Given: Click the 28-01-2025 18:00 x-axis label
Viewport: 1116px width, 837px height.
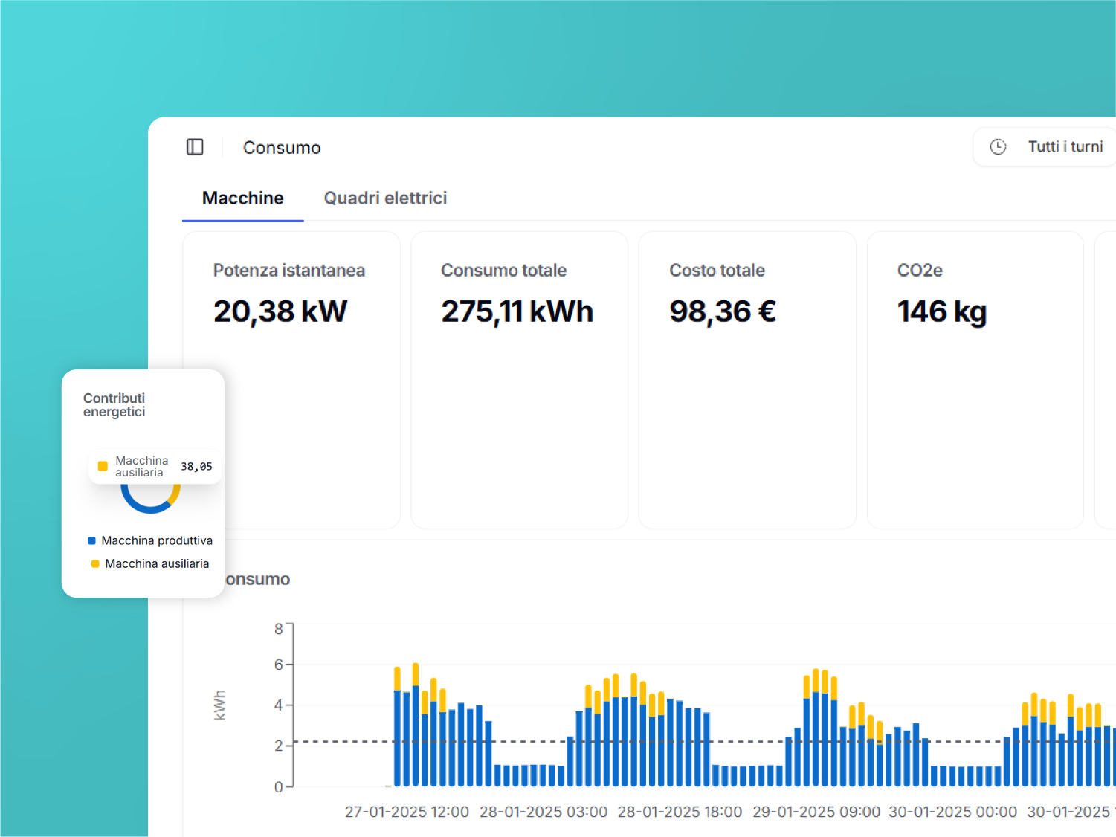Looking at the screenshot, I should click(680, 812).
